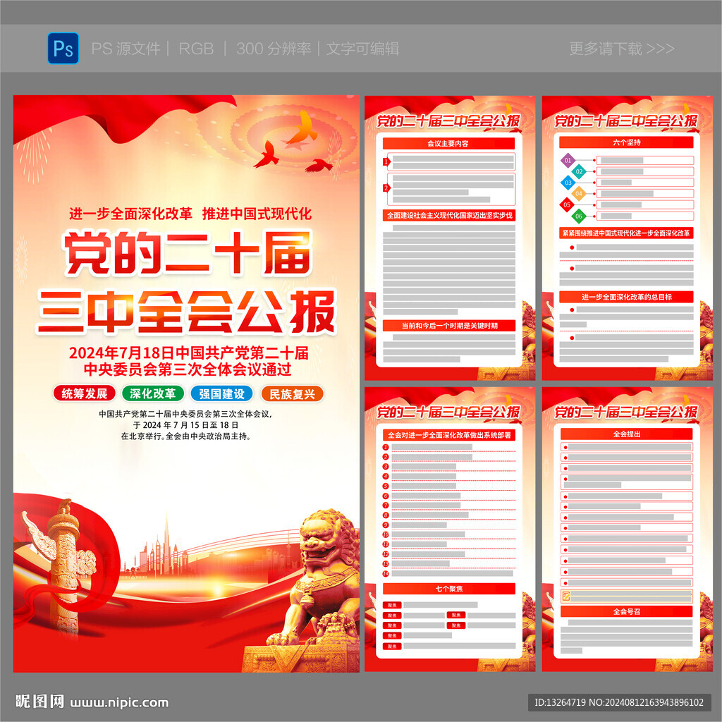Click the ID:13264719 number label
Viewport: 722px width, 722px height.
click(x=560, y=703)
